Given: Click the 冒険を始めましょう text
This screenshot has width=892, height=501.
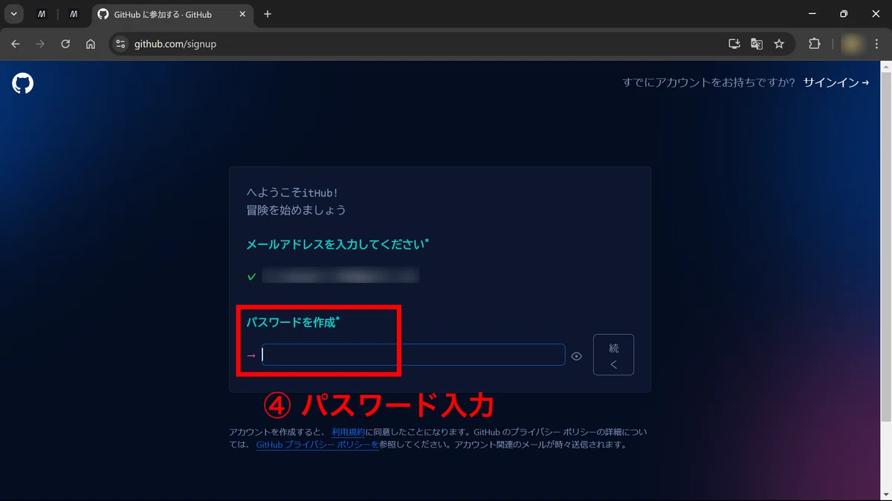Looking at the screenshot, I should (x=296, y=210).
